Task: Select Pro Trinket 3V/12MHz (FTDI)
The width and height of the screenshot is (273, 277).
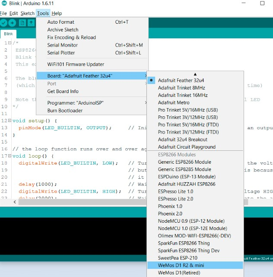Action: 196,132
